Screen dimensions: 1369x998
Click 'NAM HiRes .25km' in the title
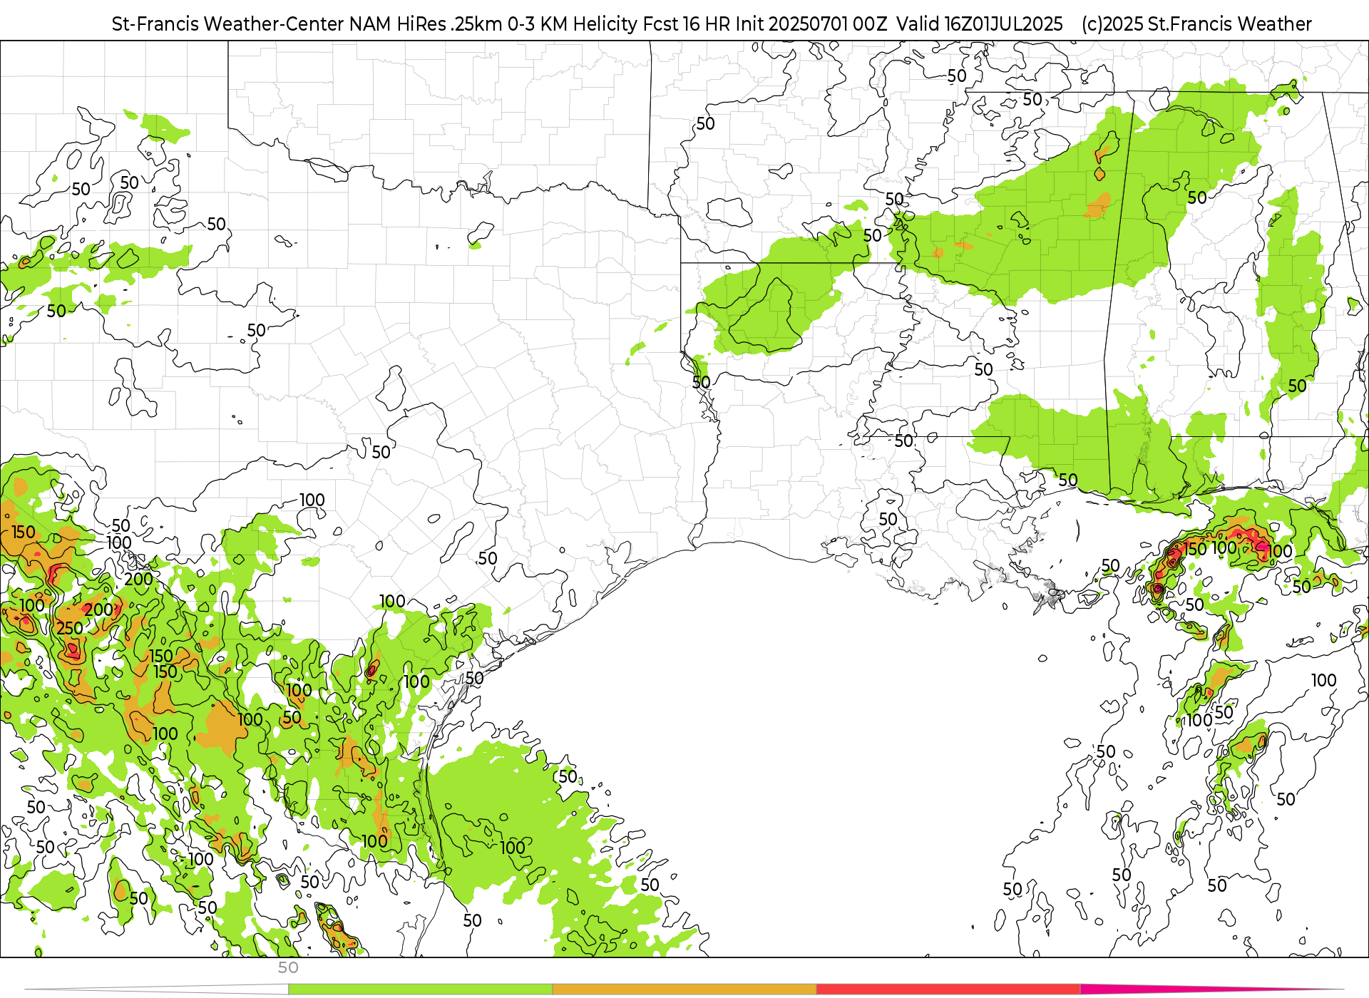click(426, 24)
